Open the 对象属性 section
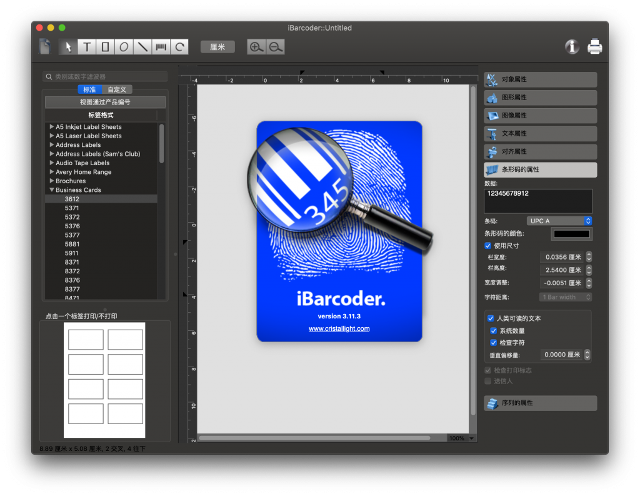Screen dimensions: 640x496 pos(541,79)
